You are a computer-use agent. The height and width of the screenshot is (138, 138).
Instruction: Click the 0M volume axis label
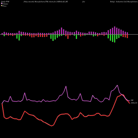pos(132,100)
